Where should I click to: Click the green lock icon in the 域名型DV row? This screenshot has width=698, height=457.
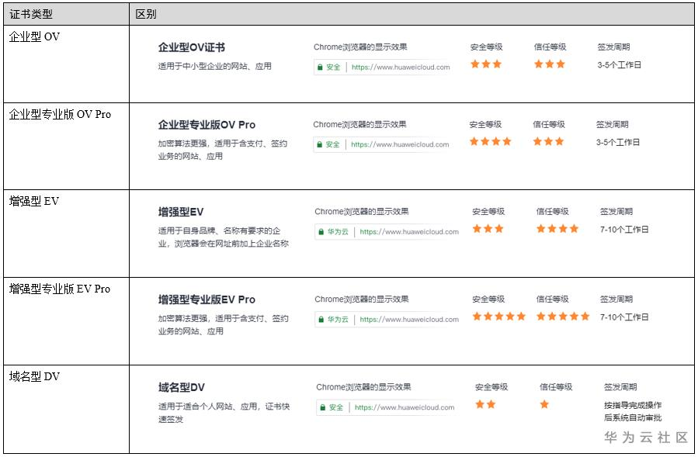coord(321,407)
